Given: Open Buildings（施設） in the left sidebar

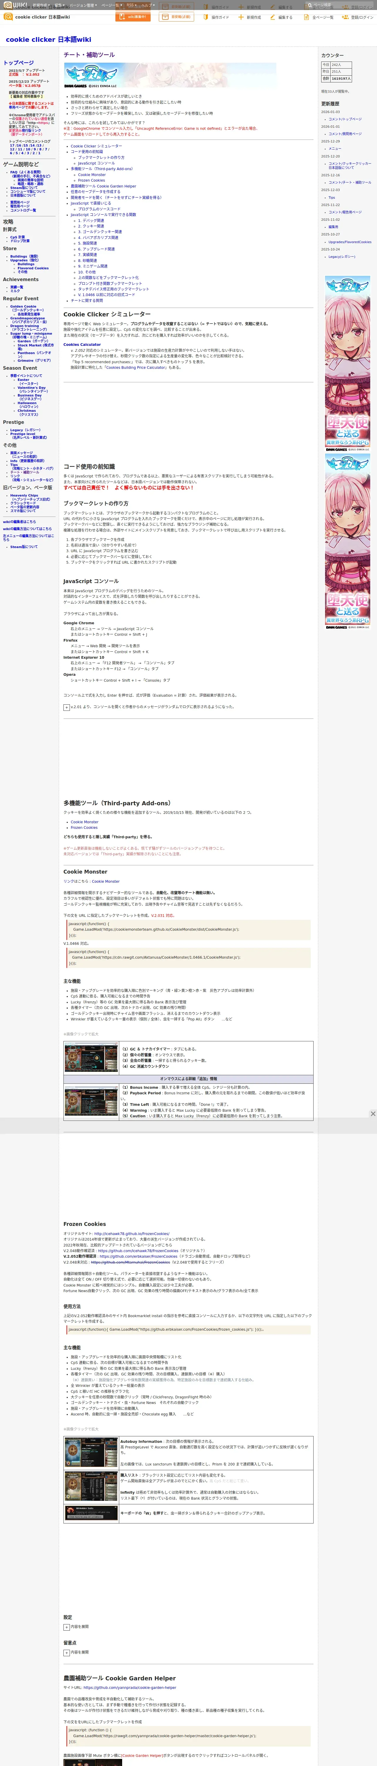Looking at the screenshot, I should 25,256.
